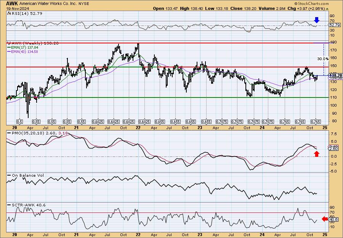Viewport: 343px width, 238px height.
Task: Click the Low 133.18 value
Action: coord(217,8)
